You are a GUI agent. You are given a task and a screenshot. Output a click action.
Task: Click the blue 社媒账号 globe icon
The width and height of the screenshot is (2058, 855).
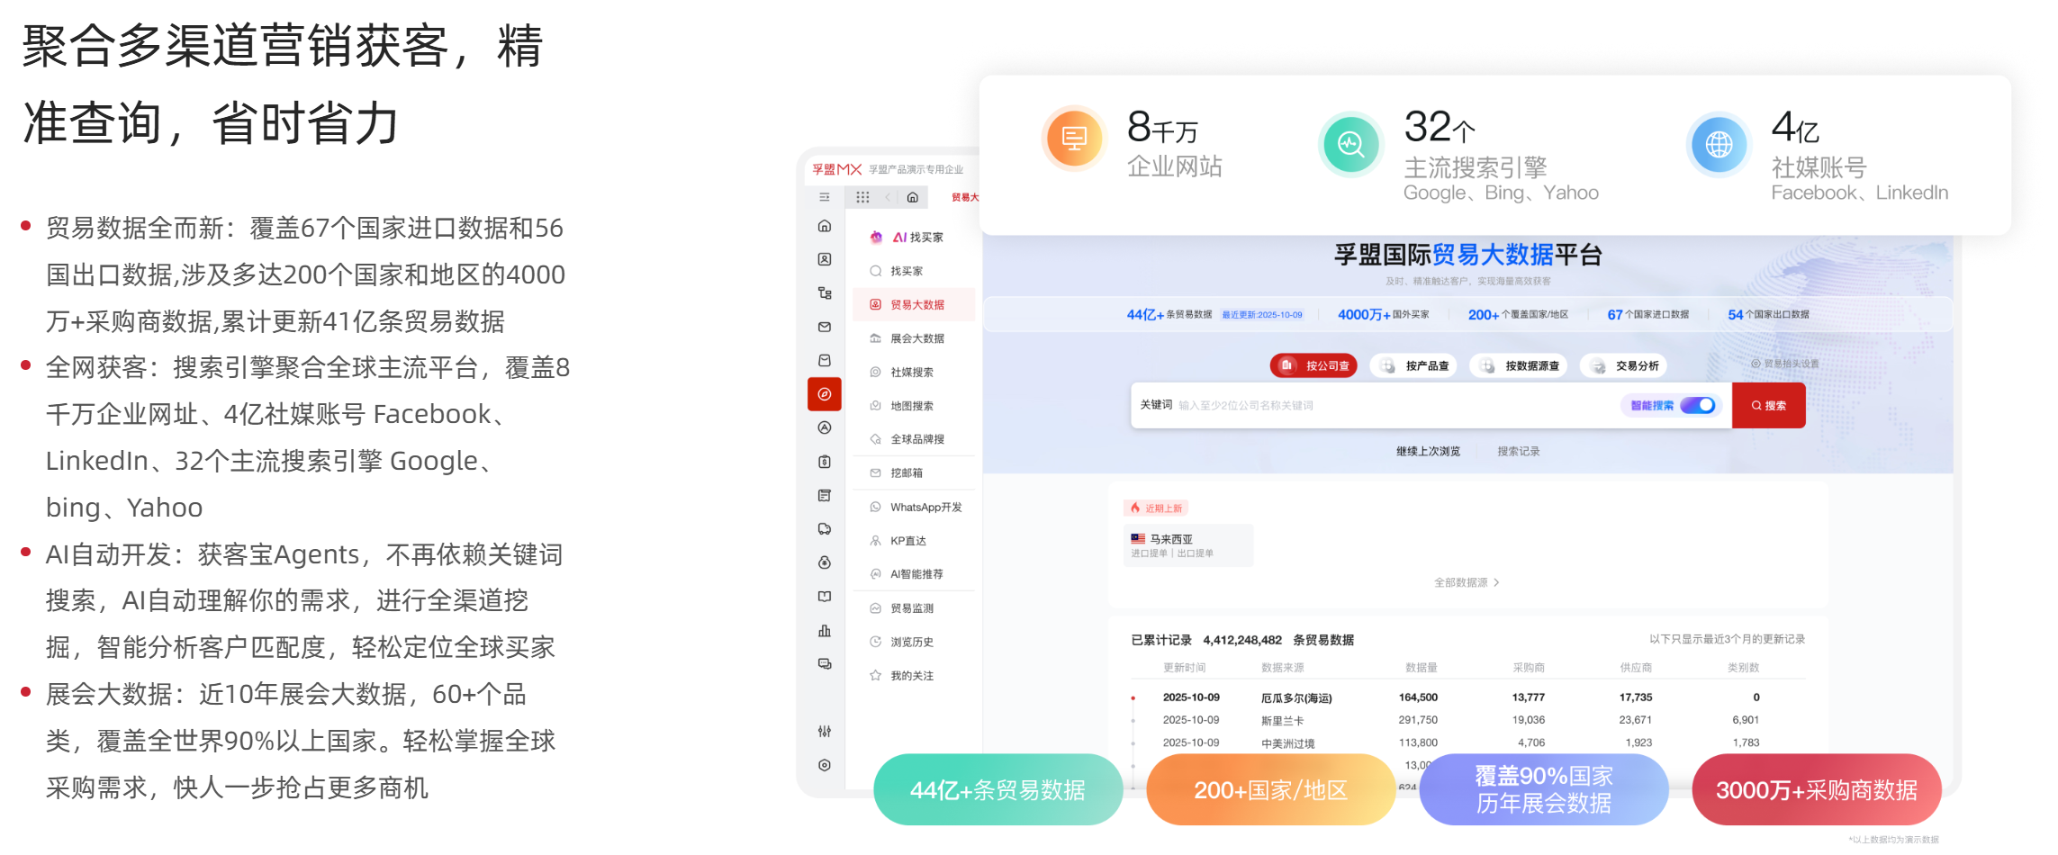[1719, 144]
